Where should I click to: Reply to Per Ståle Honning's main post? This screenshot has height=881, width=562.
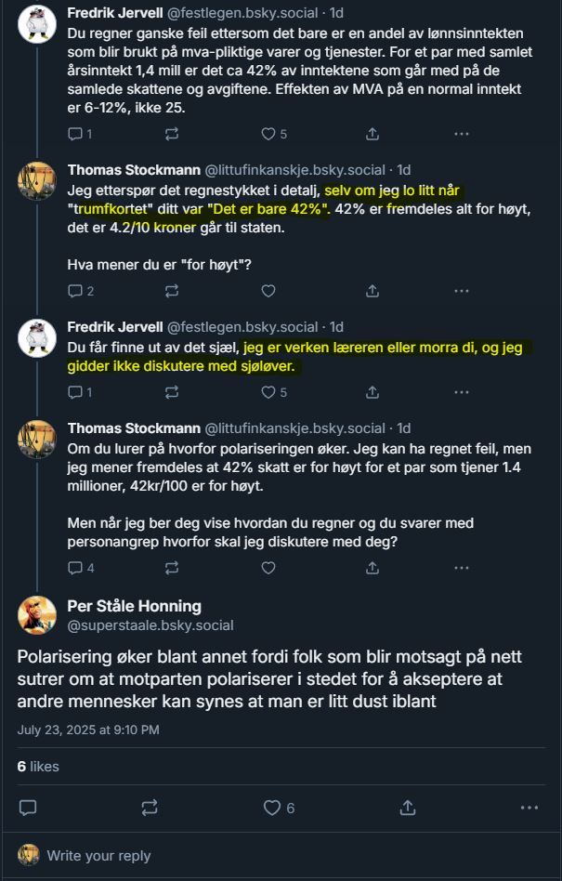[x=28, y=808]
